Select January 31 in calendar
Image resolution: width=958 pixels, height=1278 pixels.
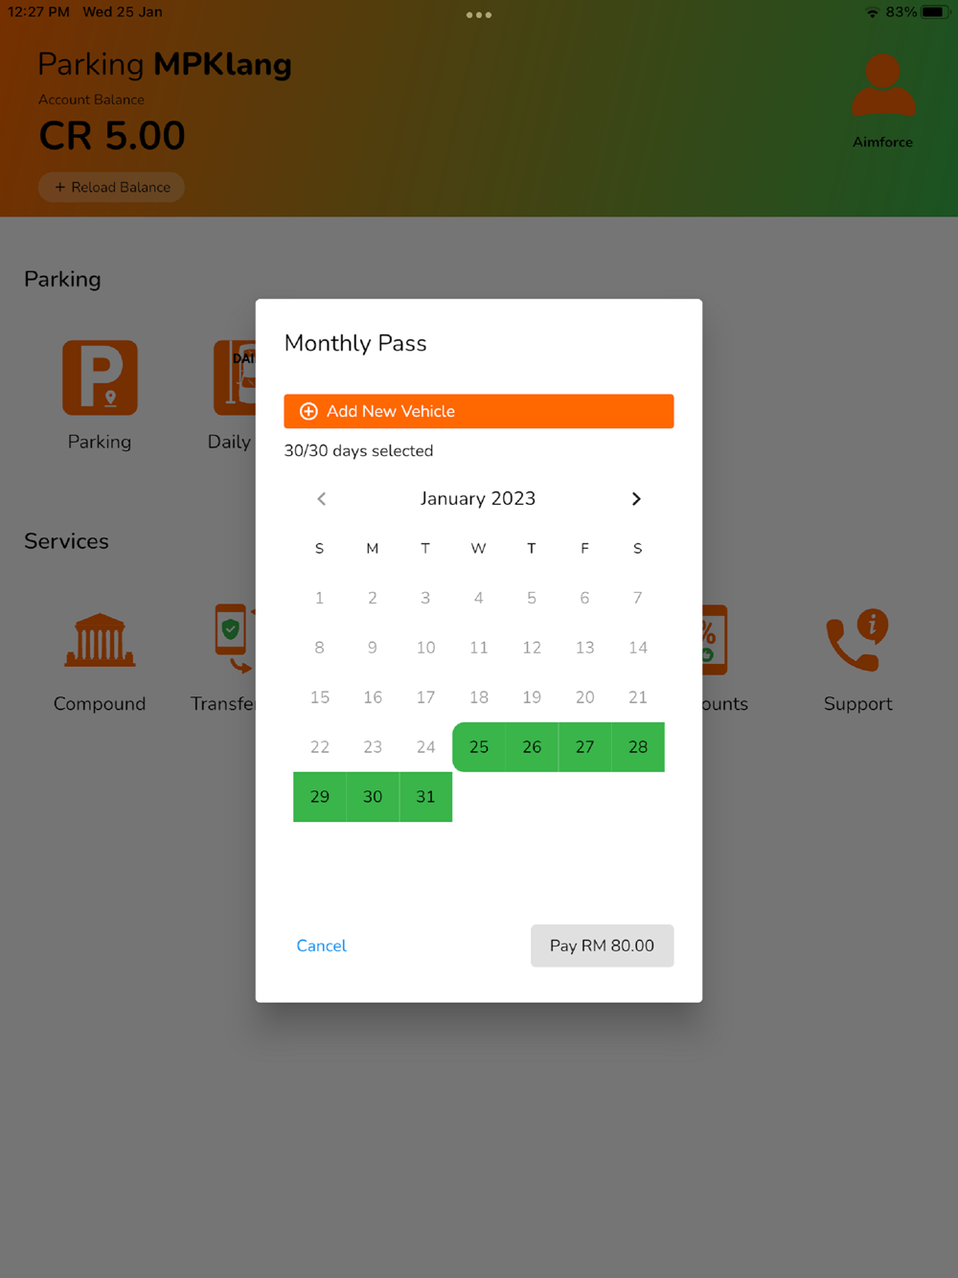425,797
